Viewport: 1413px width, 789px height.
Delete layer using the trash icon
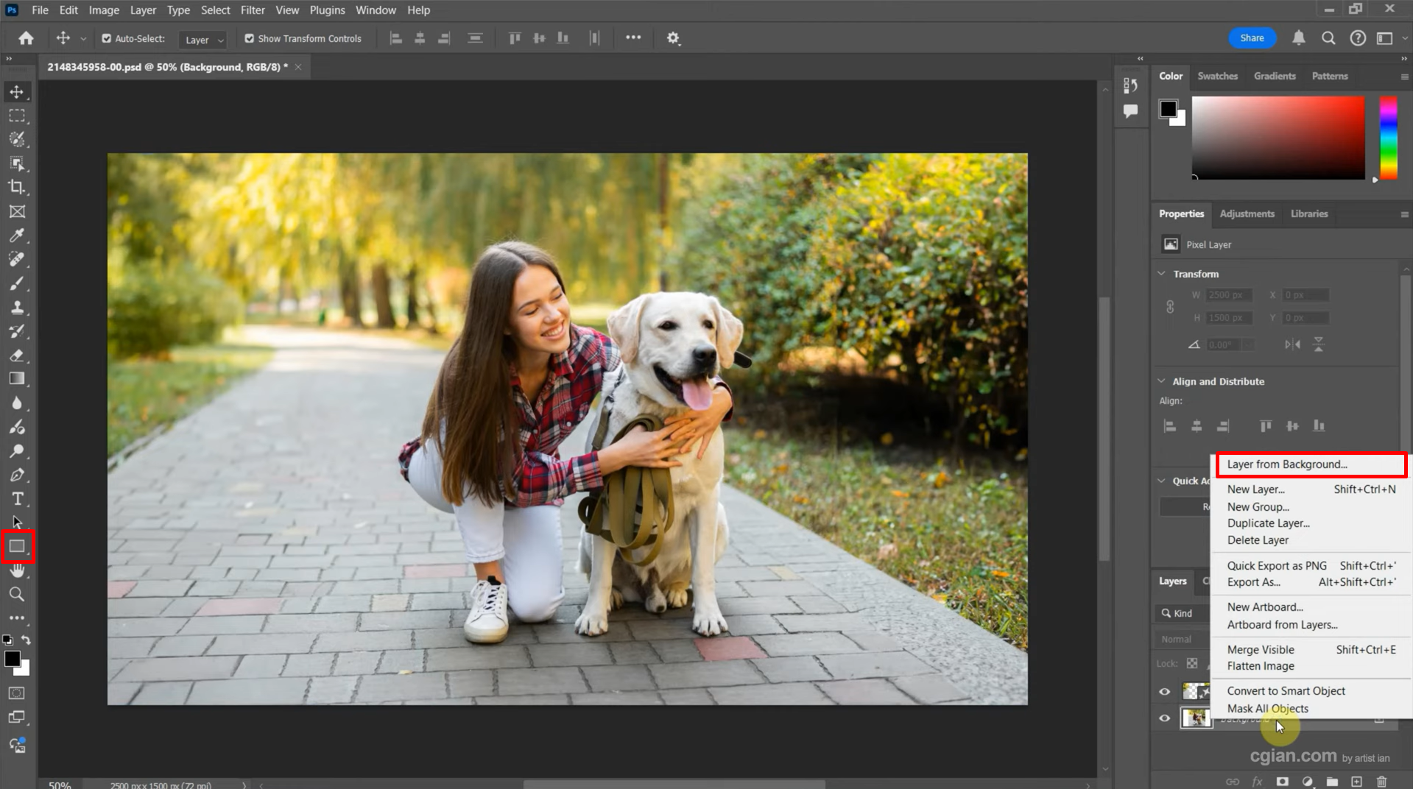click(x=1382, y=782)
